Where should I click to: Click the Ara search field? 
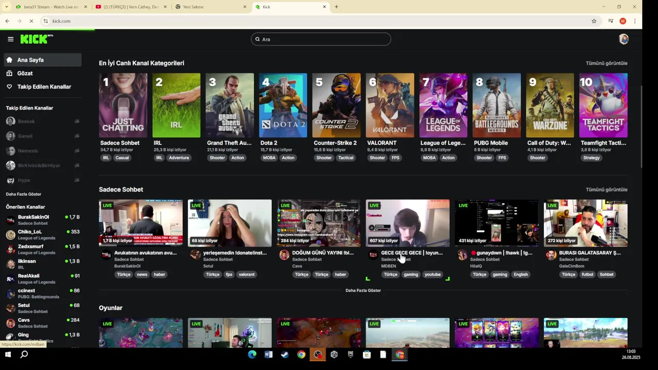[321, 40]
